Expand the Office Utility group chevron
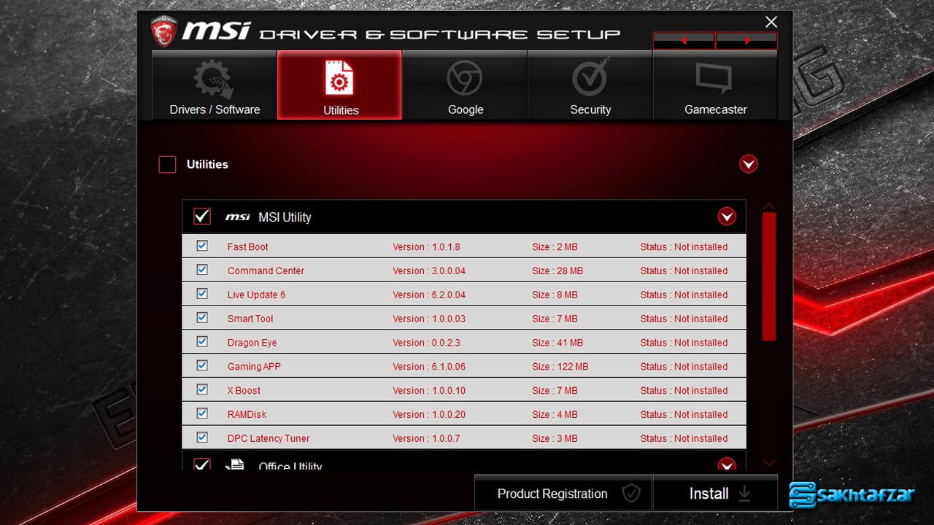The height and width of the screenshot is (525, 934). point(726,464)
